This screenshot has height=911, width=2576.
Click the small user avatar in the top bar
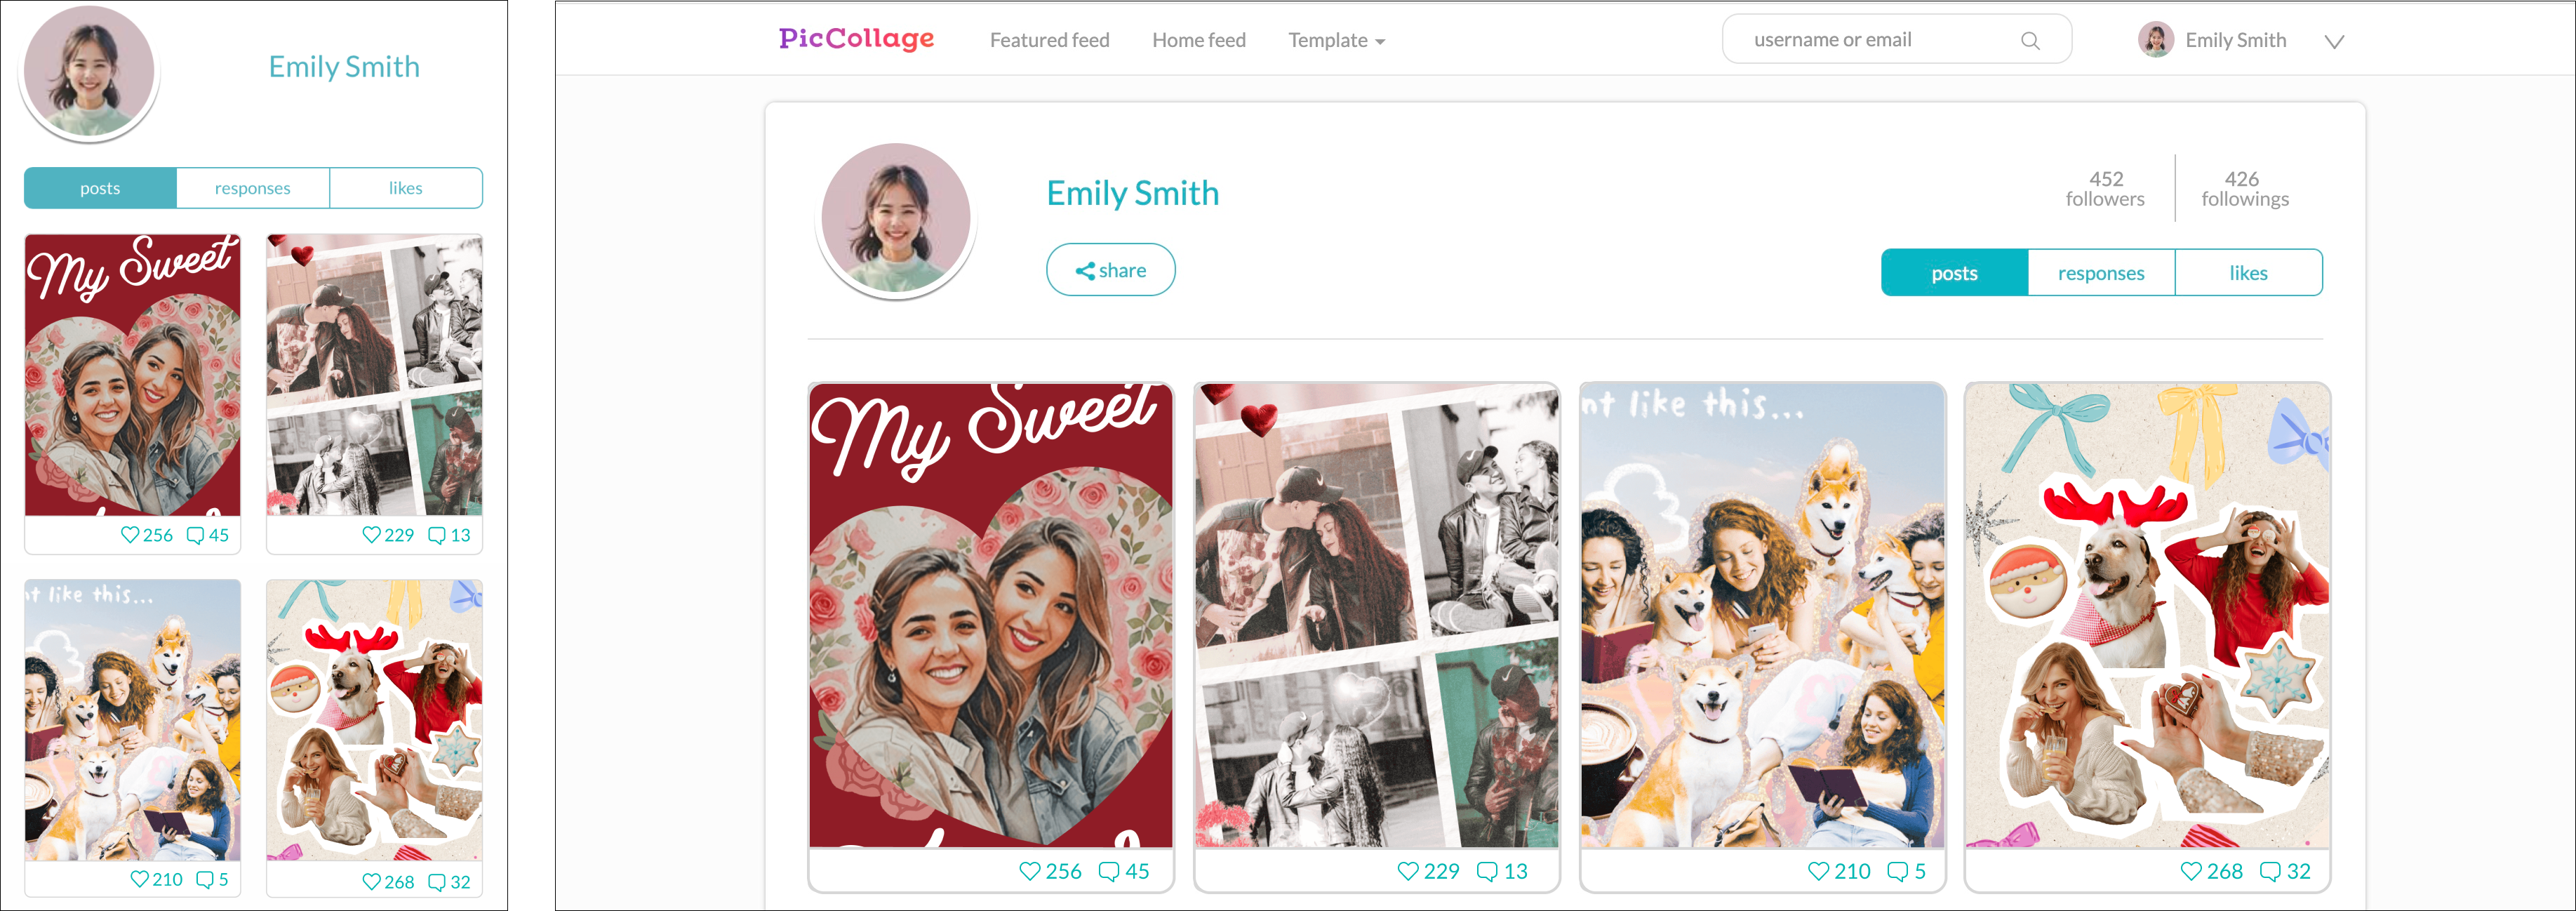[x=2156, y=40]
